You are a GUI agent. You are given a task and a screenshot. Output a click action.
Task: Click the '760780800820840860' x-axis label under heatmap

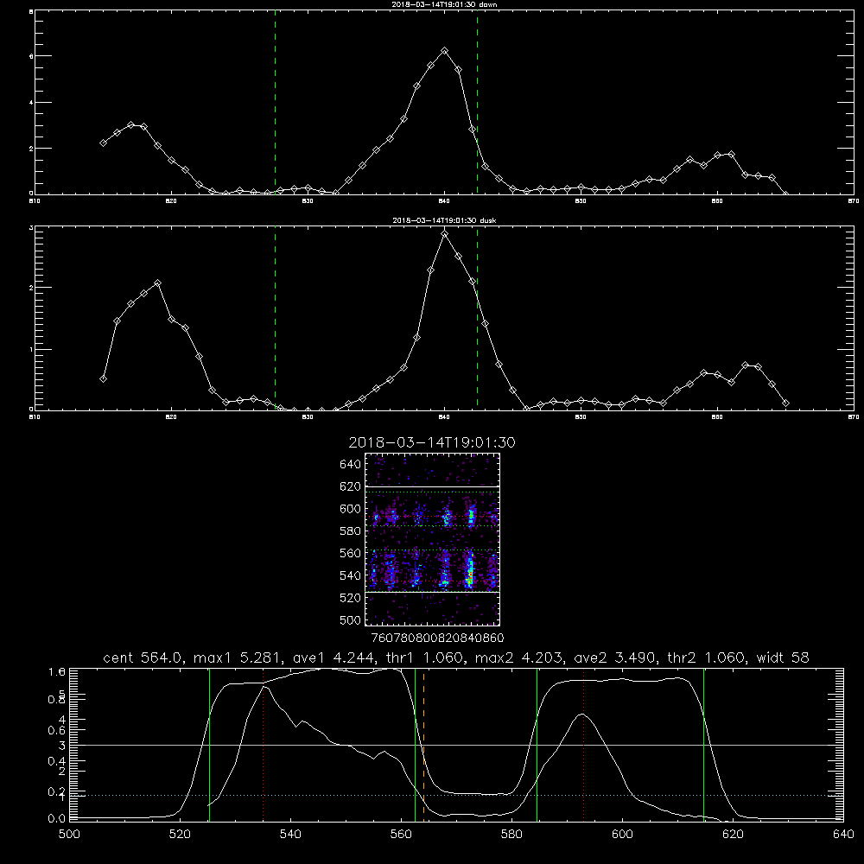click(x=437, y=638)
